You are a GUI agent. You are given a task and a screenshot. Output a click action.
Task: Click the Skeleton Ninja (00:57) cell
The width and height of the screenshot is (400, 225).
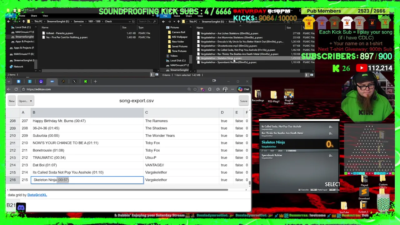click(87, 180)
